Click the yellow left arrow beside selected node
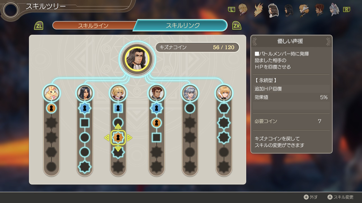Image resolution: width=362 pixels, height=203 pixels. coord(107,138)
